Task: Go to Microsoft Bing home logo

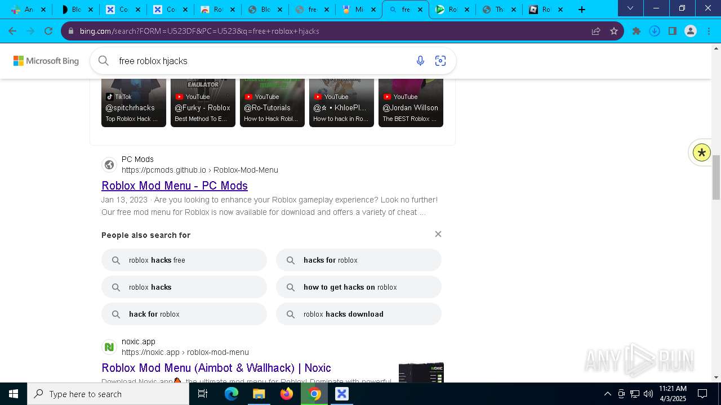Action: point(46,61)
